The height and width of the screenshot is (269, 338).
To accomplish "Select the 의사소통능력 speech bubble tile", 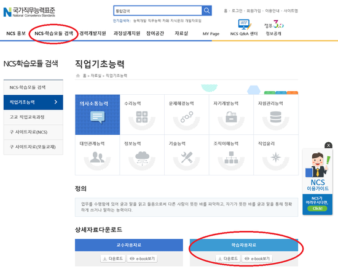I will (x=98, y=114).
